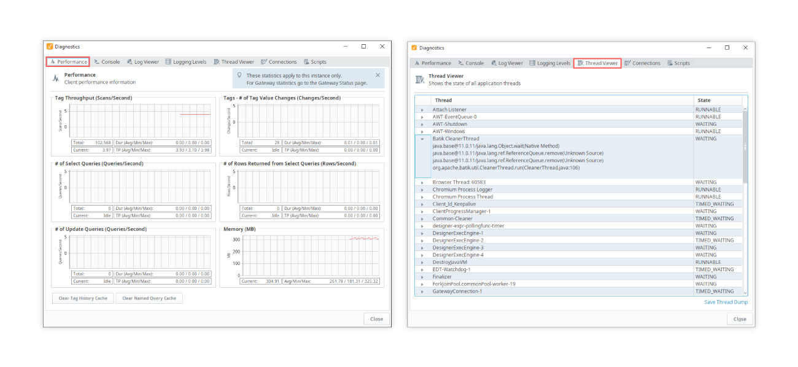Expand the GatewayConnection-1 thread row
The width and height of the screenshot is (798, 367).
click(x=422, y=292)
